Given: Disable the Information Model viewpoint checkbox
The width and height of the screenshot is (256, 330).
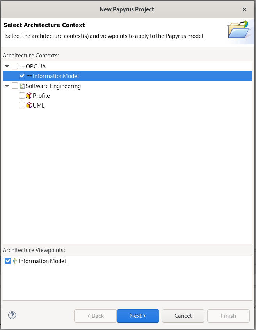Looking at the screenshot, I should point(8,261).
